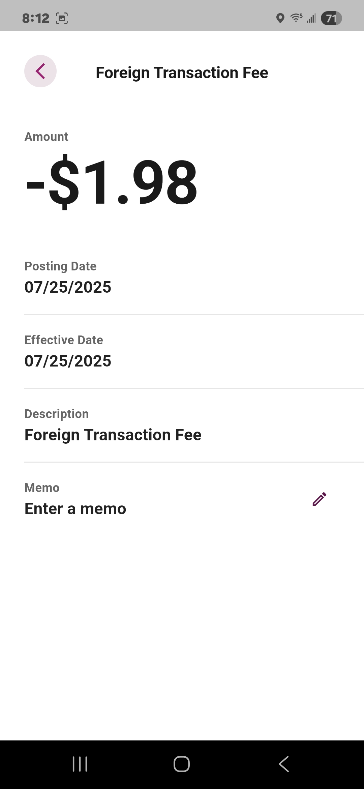Screen dimensions: 364x789
Task: Tap the 8:12 clock in status bar
Action: (36, 18)
